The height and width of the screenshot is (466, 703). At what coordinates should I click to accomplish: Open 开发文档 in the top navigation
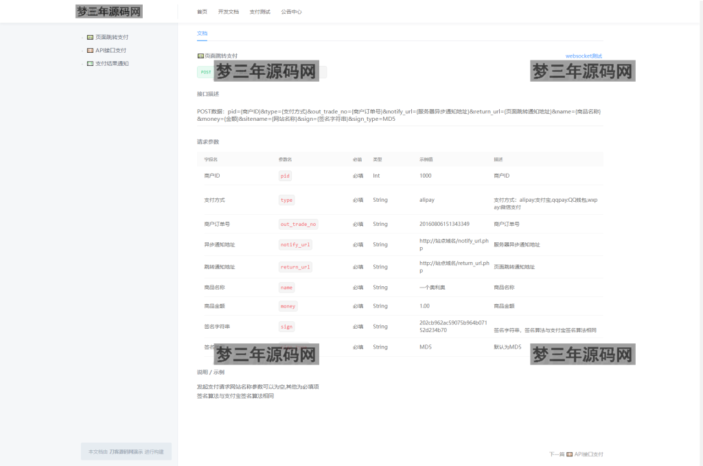click(x=228, y=12)
